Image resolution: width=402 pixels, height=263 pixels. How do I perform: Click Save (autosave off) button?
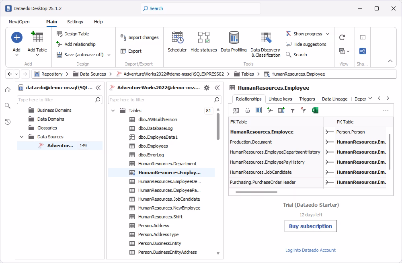(x=80, y=55)
